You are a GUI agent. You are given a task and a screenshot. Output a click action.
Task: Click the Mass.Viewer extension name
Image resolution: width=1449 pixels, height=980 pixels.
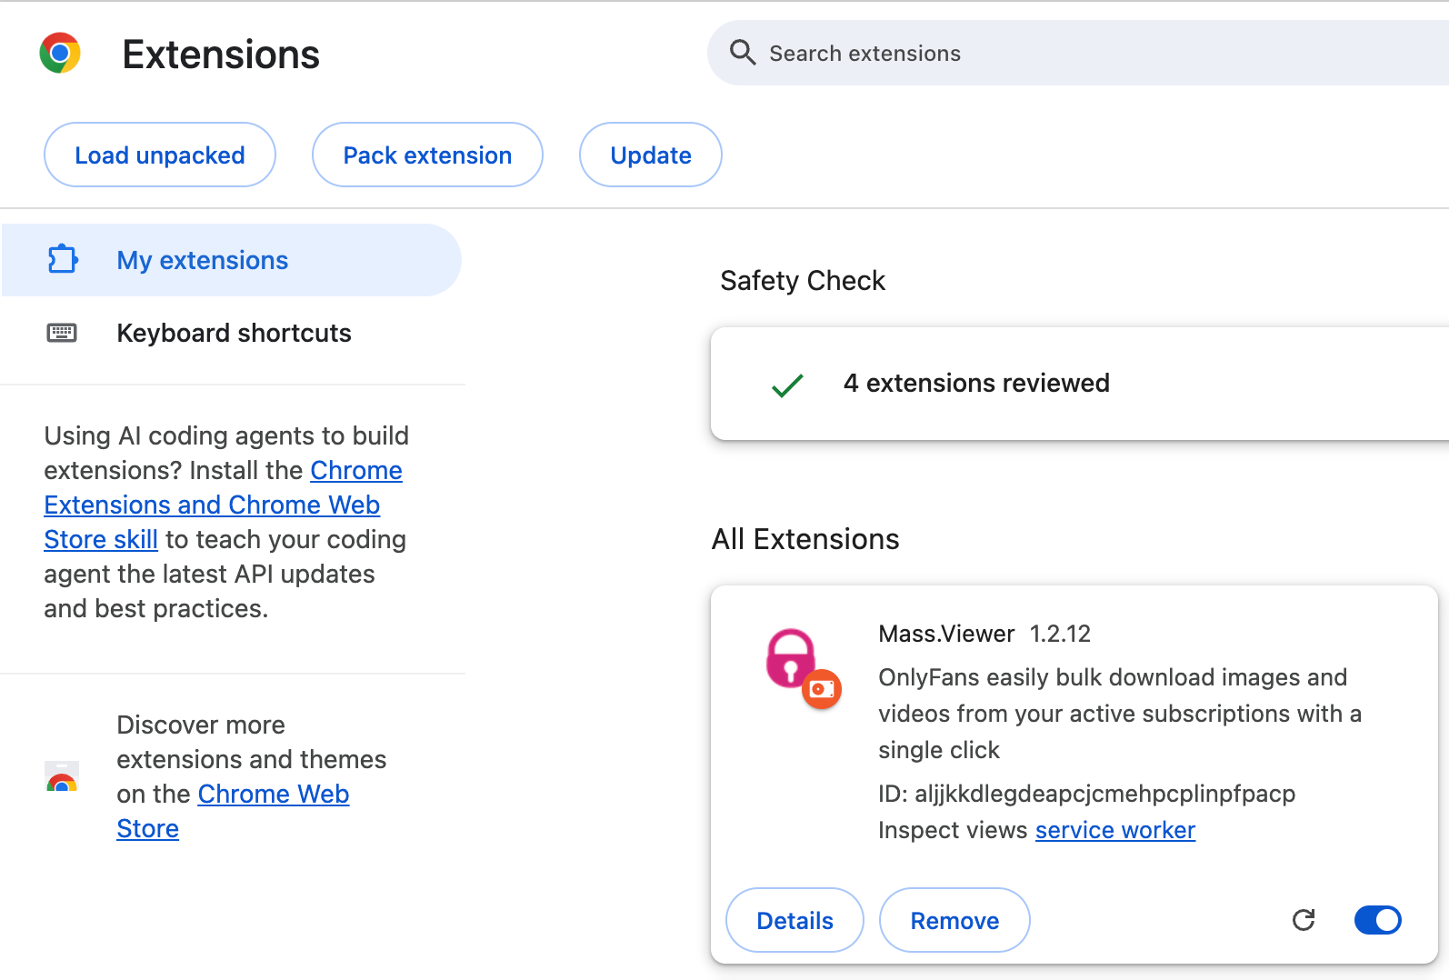(x=946, y=634)
